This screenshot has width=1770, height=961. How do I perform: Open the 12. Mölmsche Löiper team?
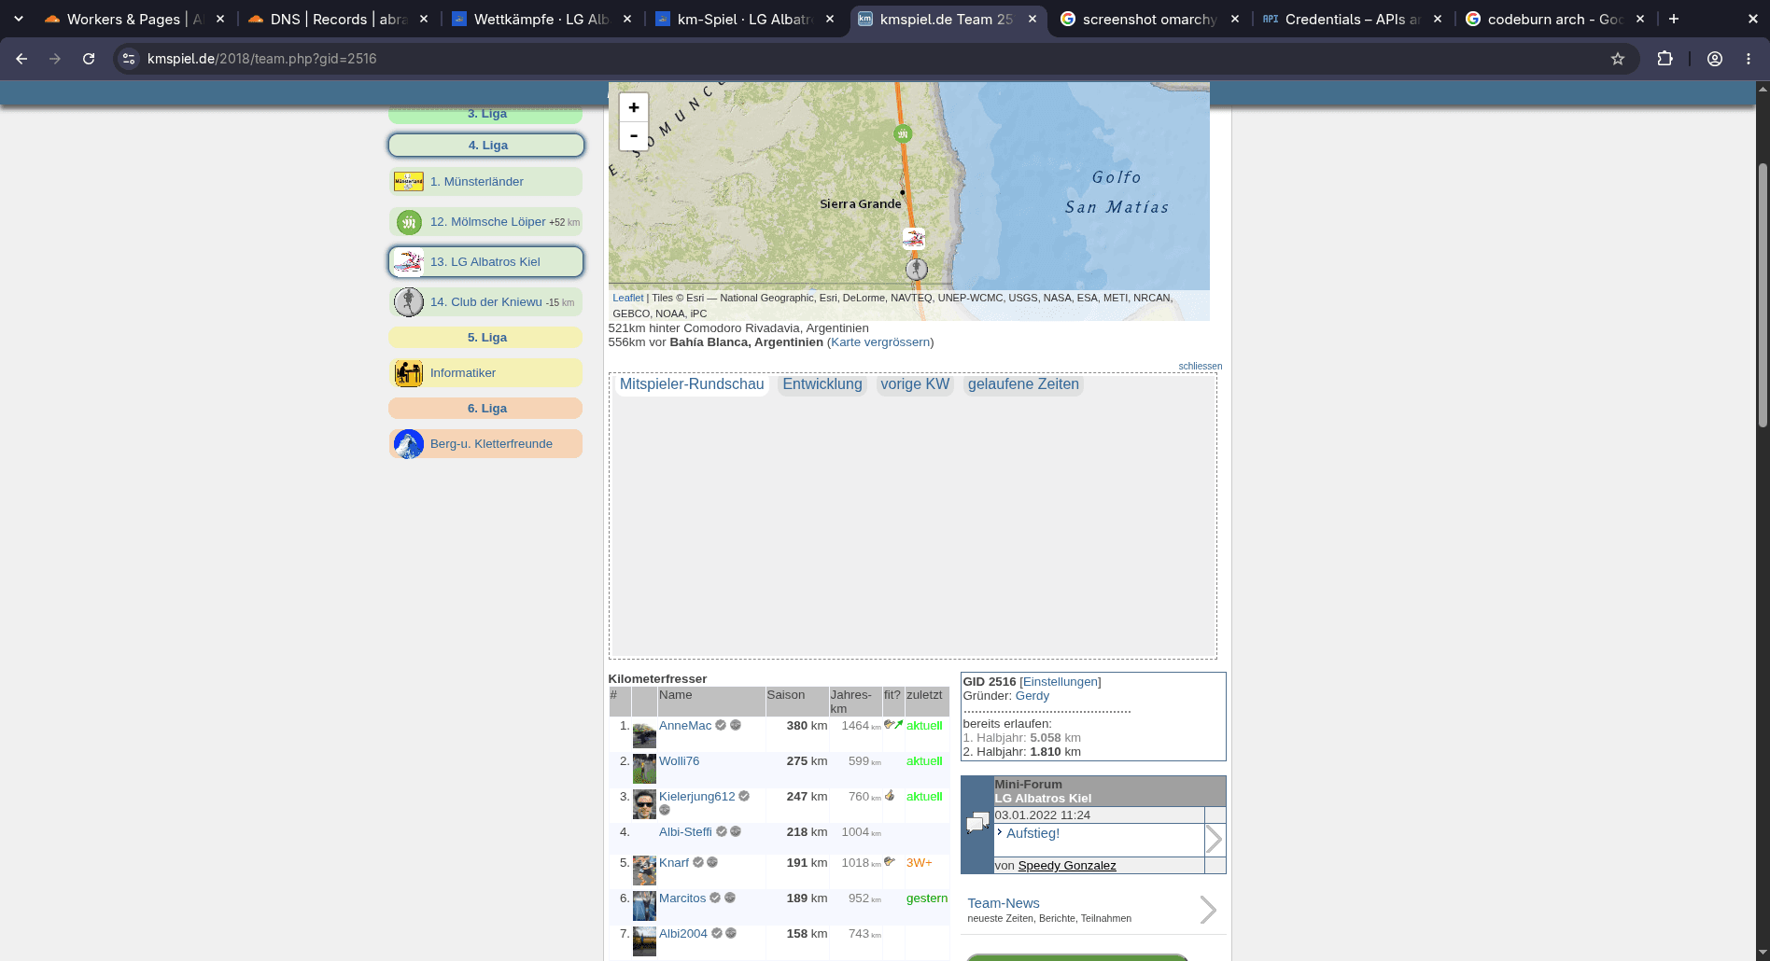click(485, 222)
